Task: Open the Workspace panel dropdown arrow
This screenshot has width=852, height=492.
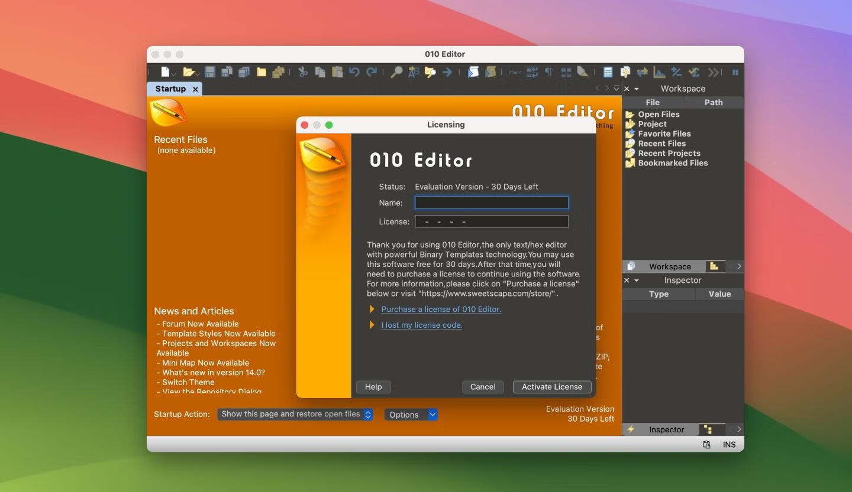Action: pyautogui.click(x=637, y=89)
